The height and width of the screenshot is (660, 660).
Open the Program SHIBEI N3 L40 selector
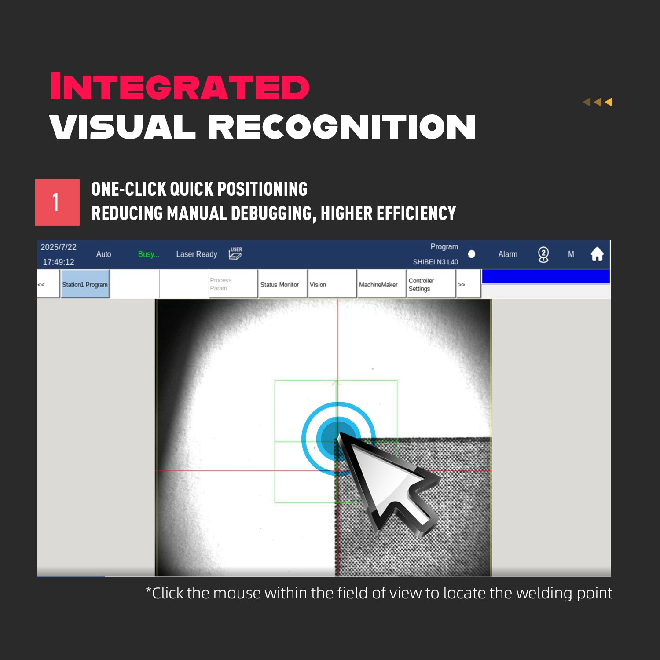pyautogui.click(x=436, y=254)
